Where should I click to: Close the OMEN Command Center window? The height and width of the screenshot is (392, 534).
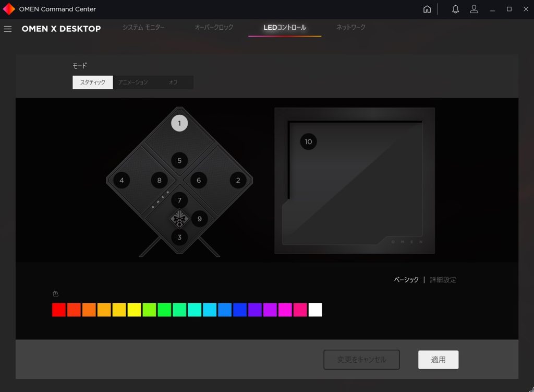pyautogui.click(x=526, y=9)
